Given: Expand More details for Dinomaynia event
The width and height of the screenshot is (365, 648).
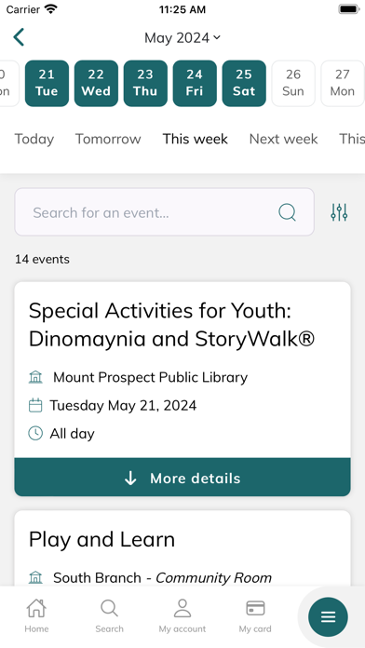Looking at the screenshot, I should [x=182, y=477].
